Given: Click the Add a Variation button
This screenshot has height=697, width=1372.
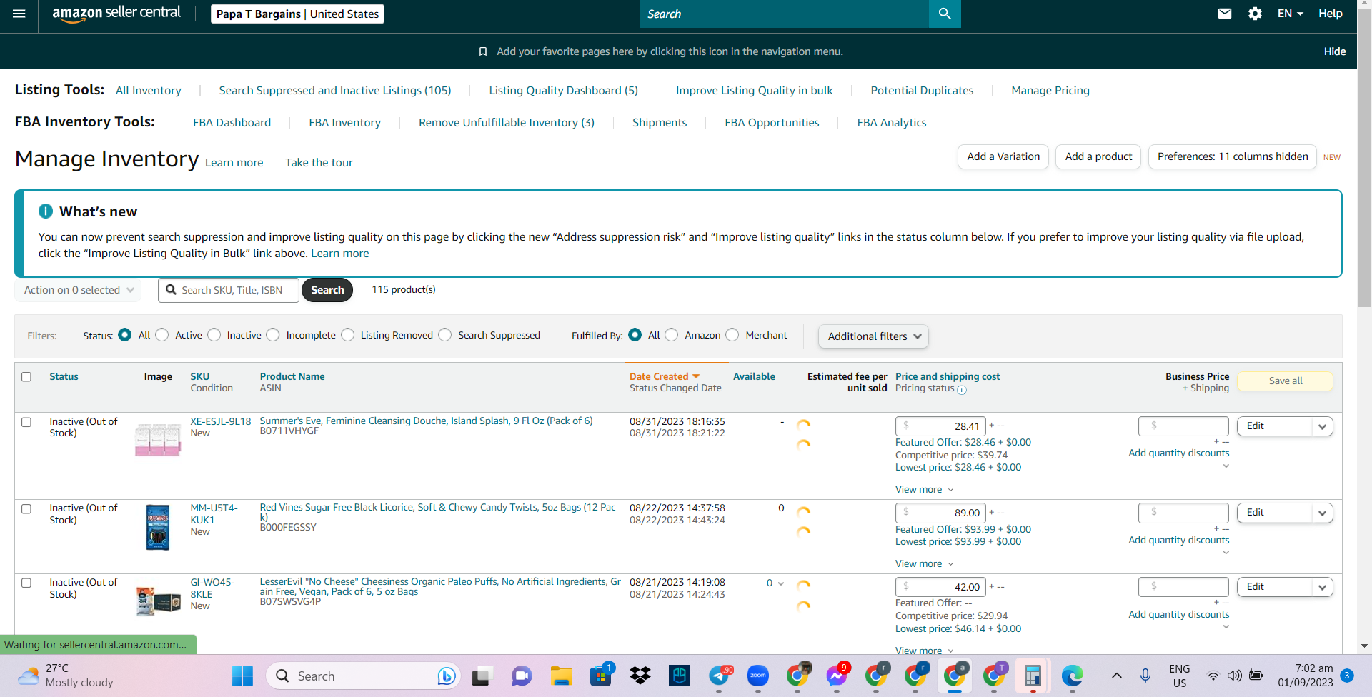Looking at the screenshot, I should point(1003,157).
